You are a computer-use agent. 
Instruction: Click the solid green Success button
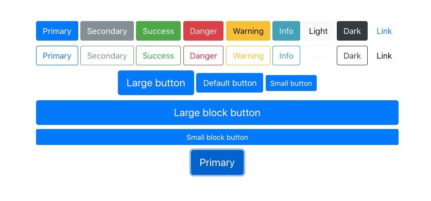pyautogui.click(x=158, y=31)
